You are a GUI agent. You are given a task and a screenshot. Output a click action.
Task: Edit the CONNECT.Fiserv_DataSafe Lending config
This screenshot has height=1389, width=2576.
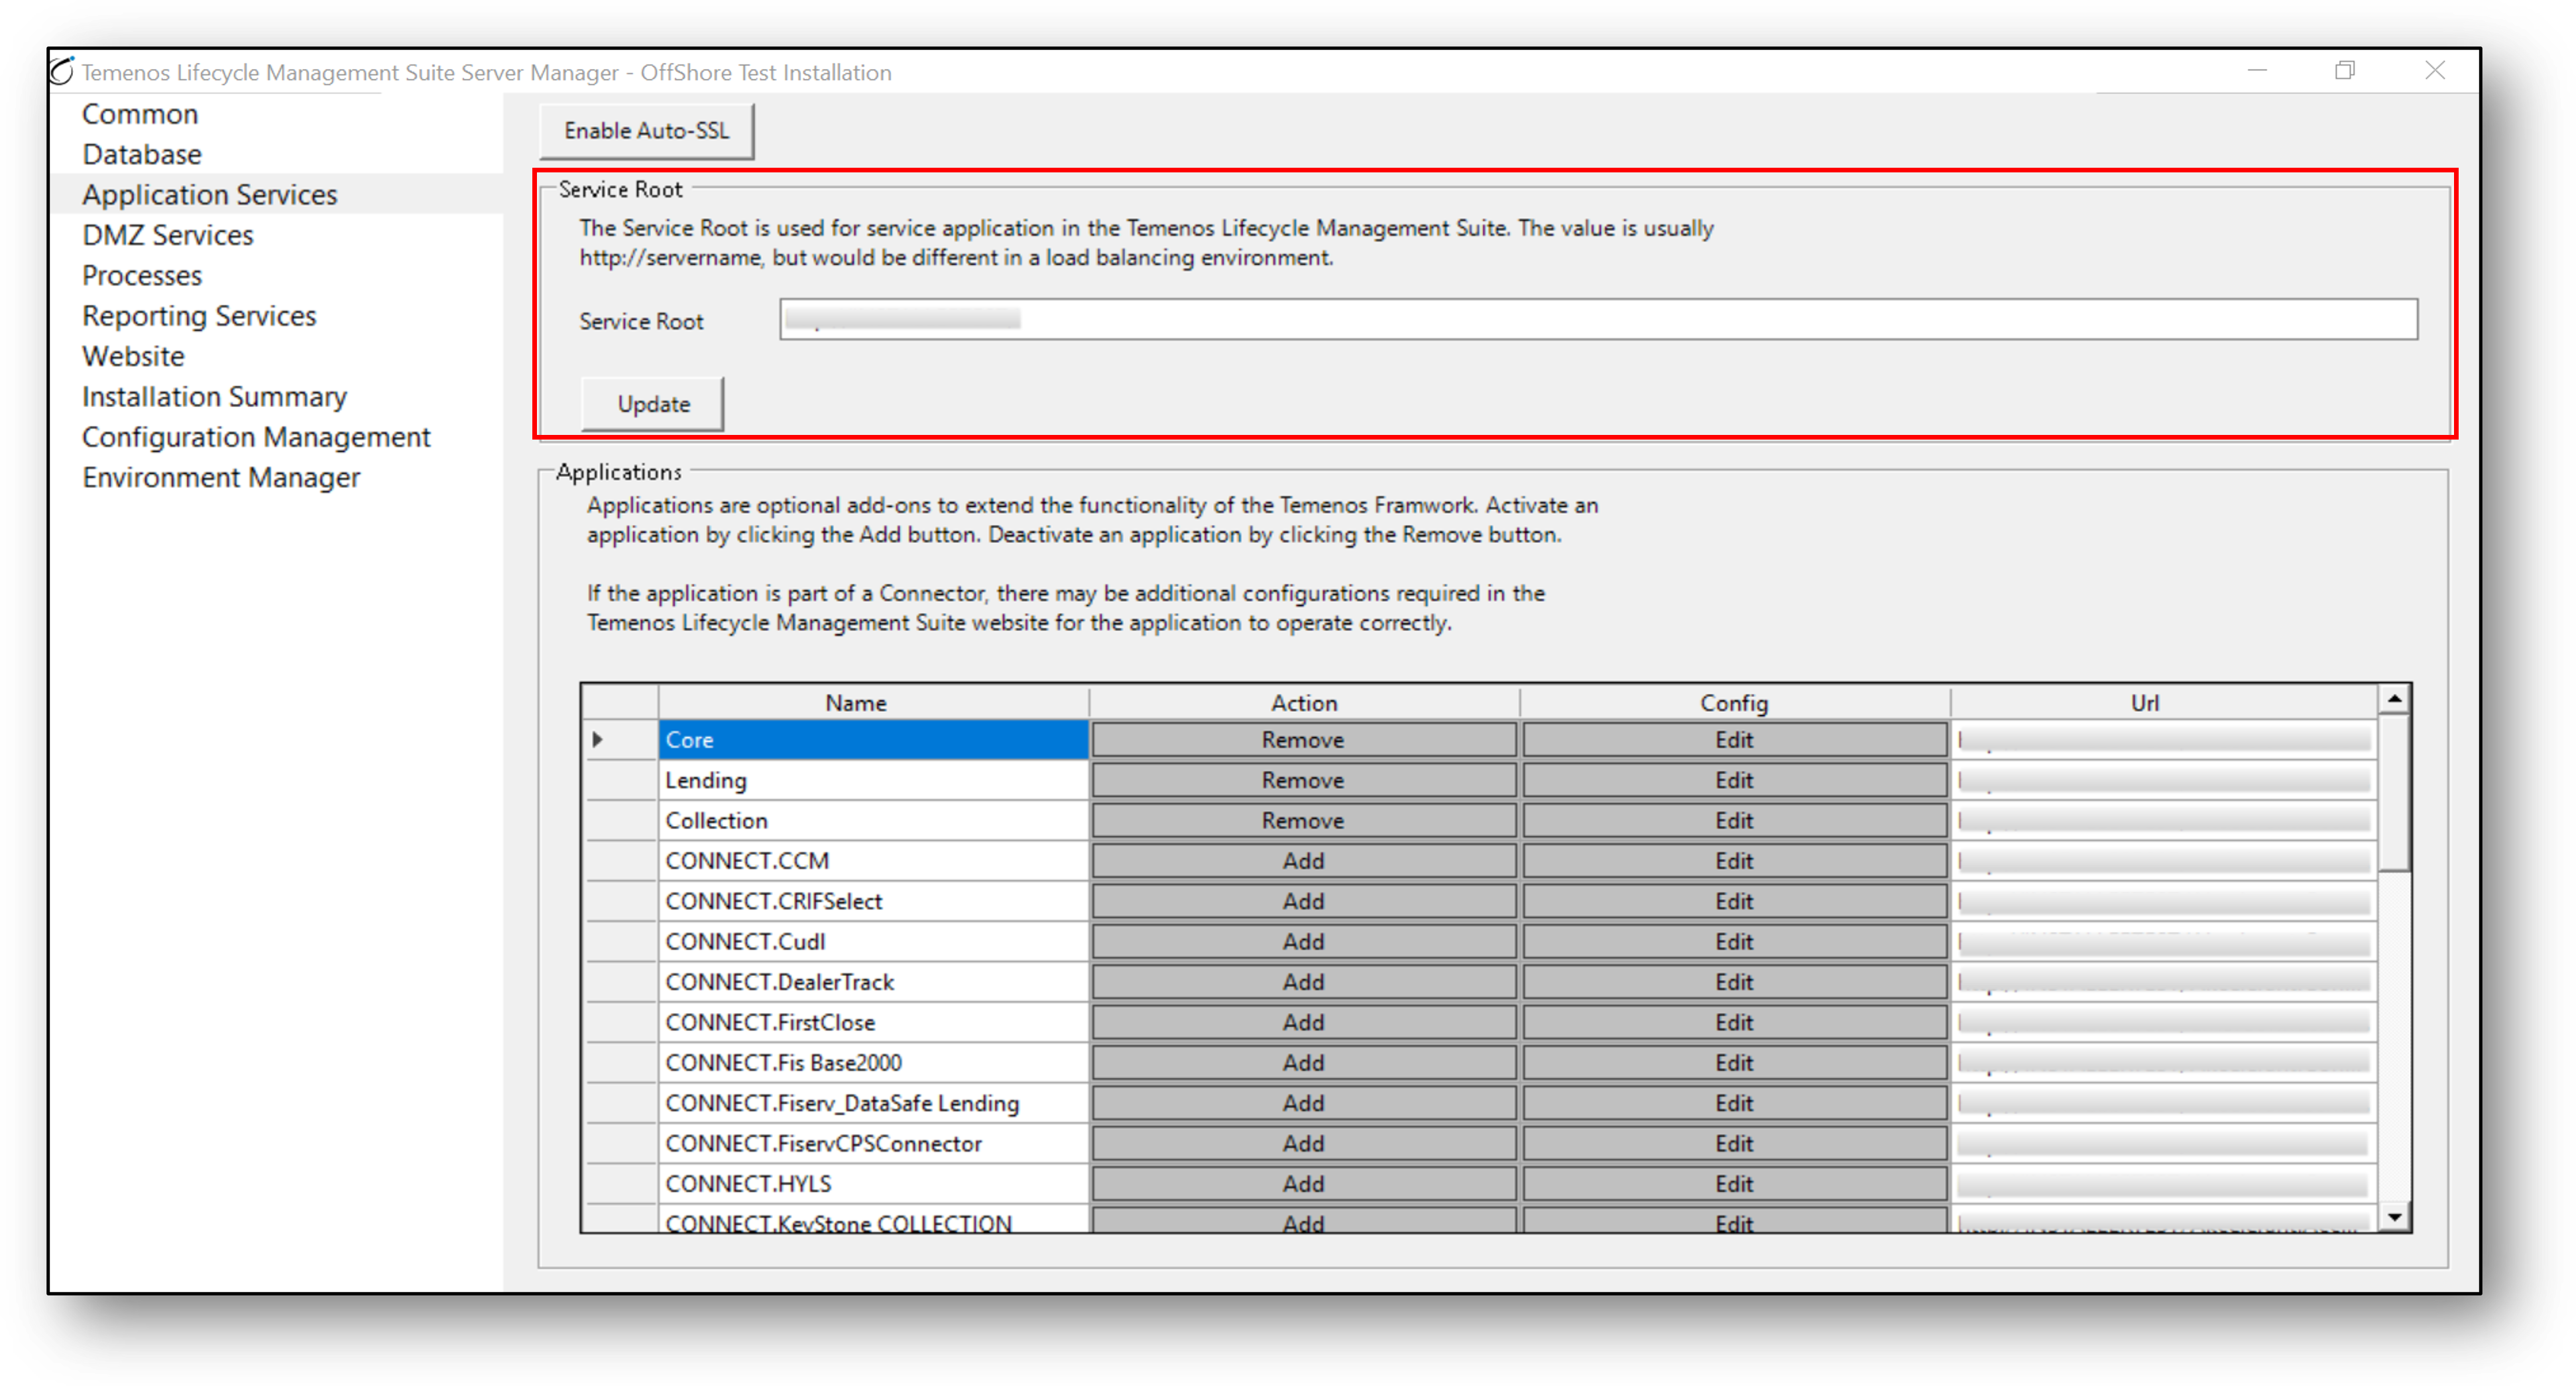(x=1734, y=1103)
